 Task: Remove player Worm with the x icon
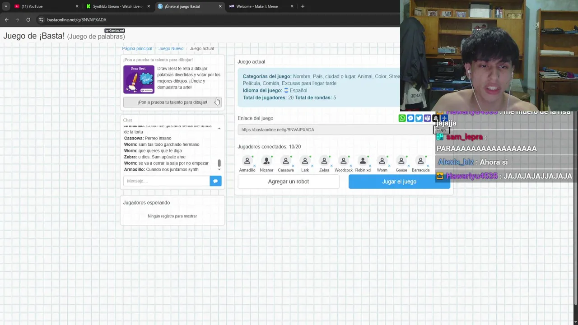click(389, 166)
